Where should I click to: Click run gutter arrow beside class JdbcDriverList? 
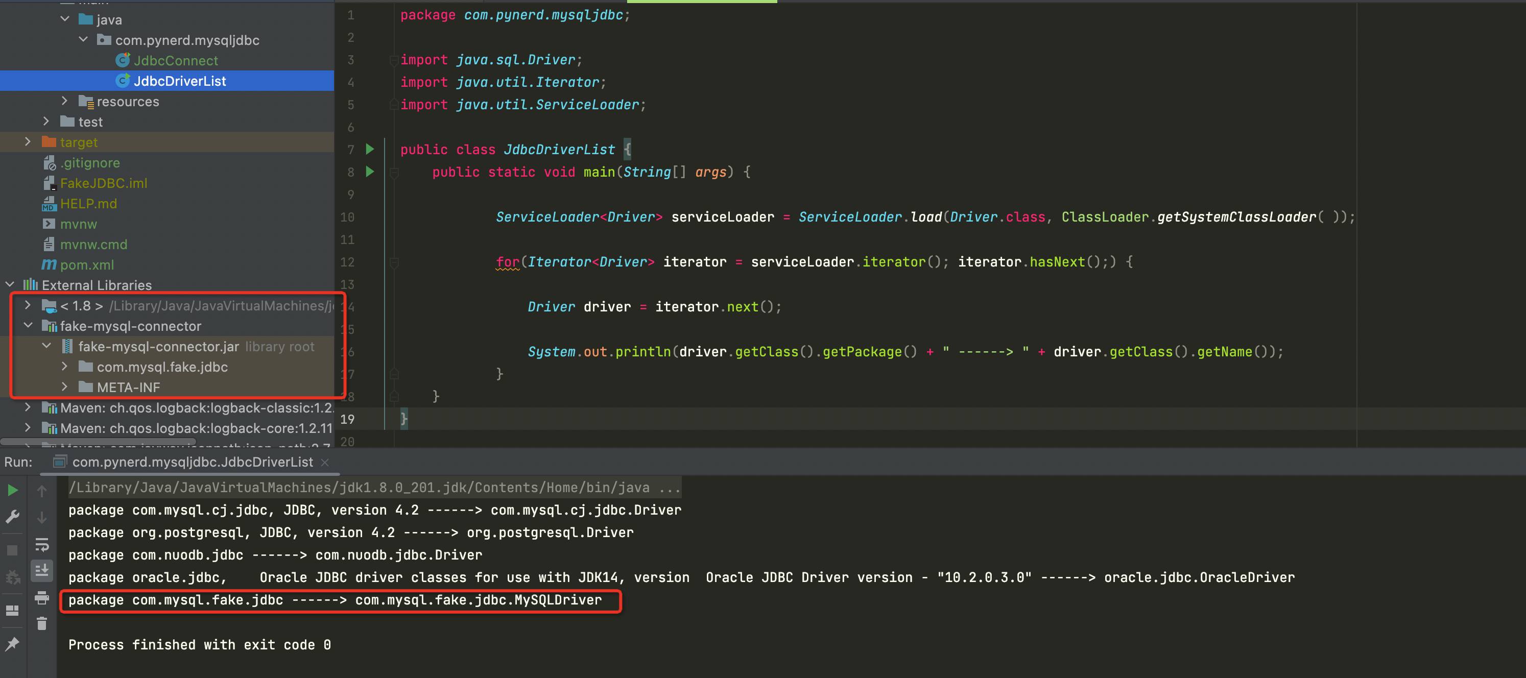pos(370,149)
